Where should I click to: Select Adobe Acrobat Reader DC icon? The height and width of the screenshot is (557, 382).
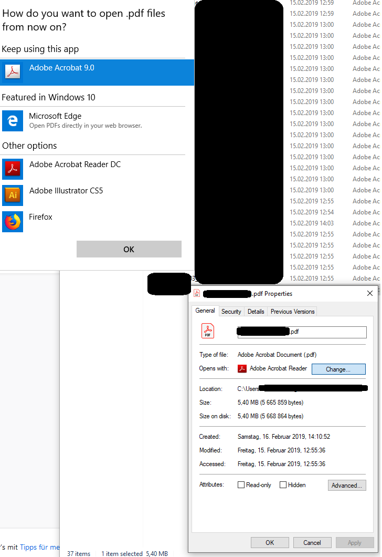point(13,169)
